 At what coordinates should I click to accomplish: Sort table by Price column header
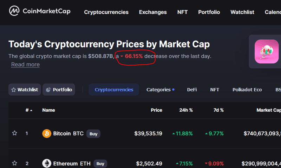(x=156, y=110)
